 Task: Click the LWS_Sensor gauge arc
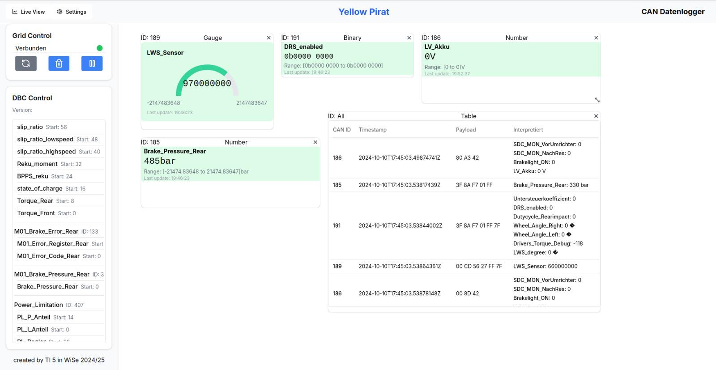(207, 68)
